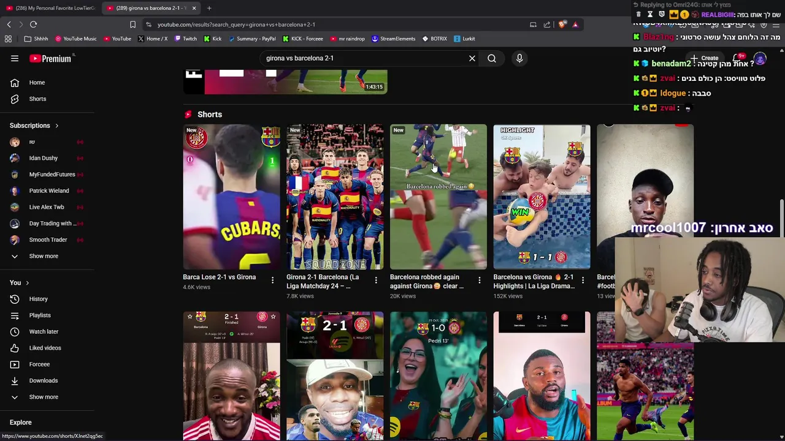Open the Live Alex Tw subscription
Image resolution: width=785 pixels, height=441 pixels.
[47, 207]
